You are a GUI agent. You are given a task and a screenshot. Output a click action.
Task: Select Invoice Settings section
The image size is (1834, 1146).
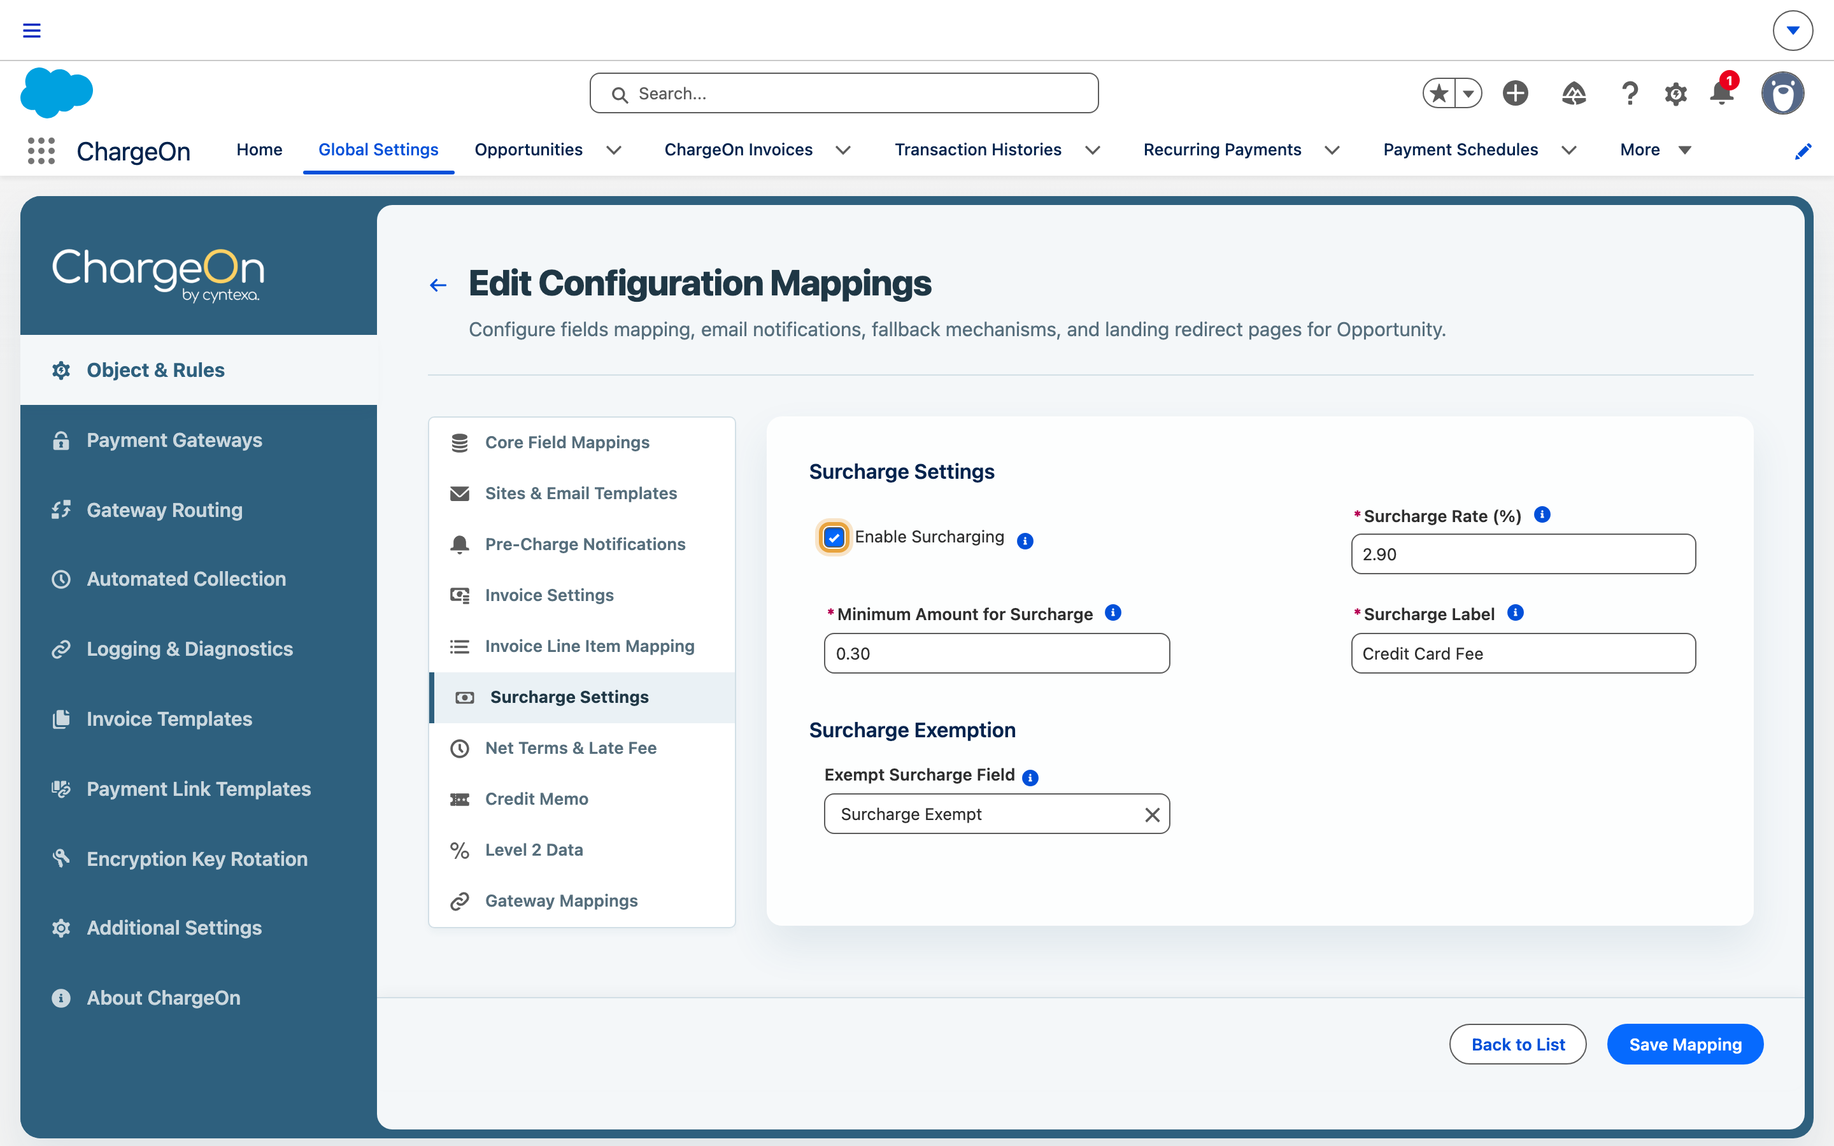click(x=582, y=595)
